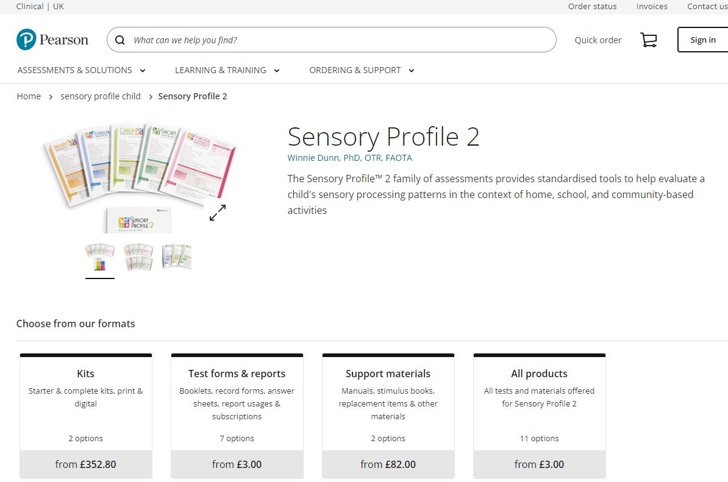Open the shopping cart
The height and width of the screenshot is (482, 728).
click(x=648, y=40)
